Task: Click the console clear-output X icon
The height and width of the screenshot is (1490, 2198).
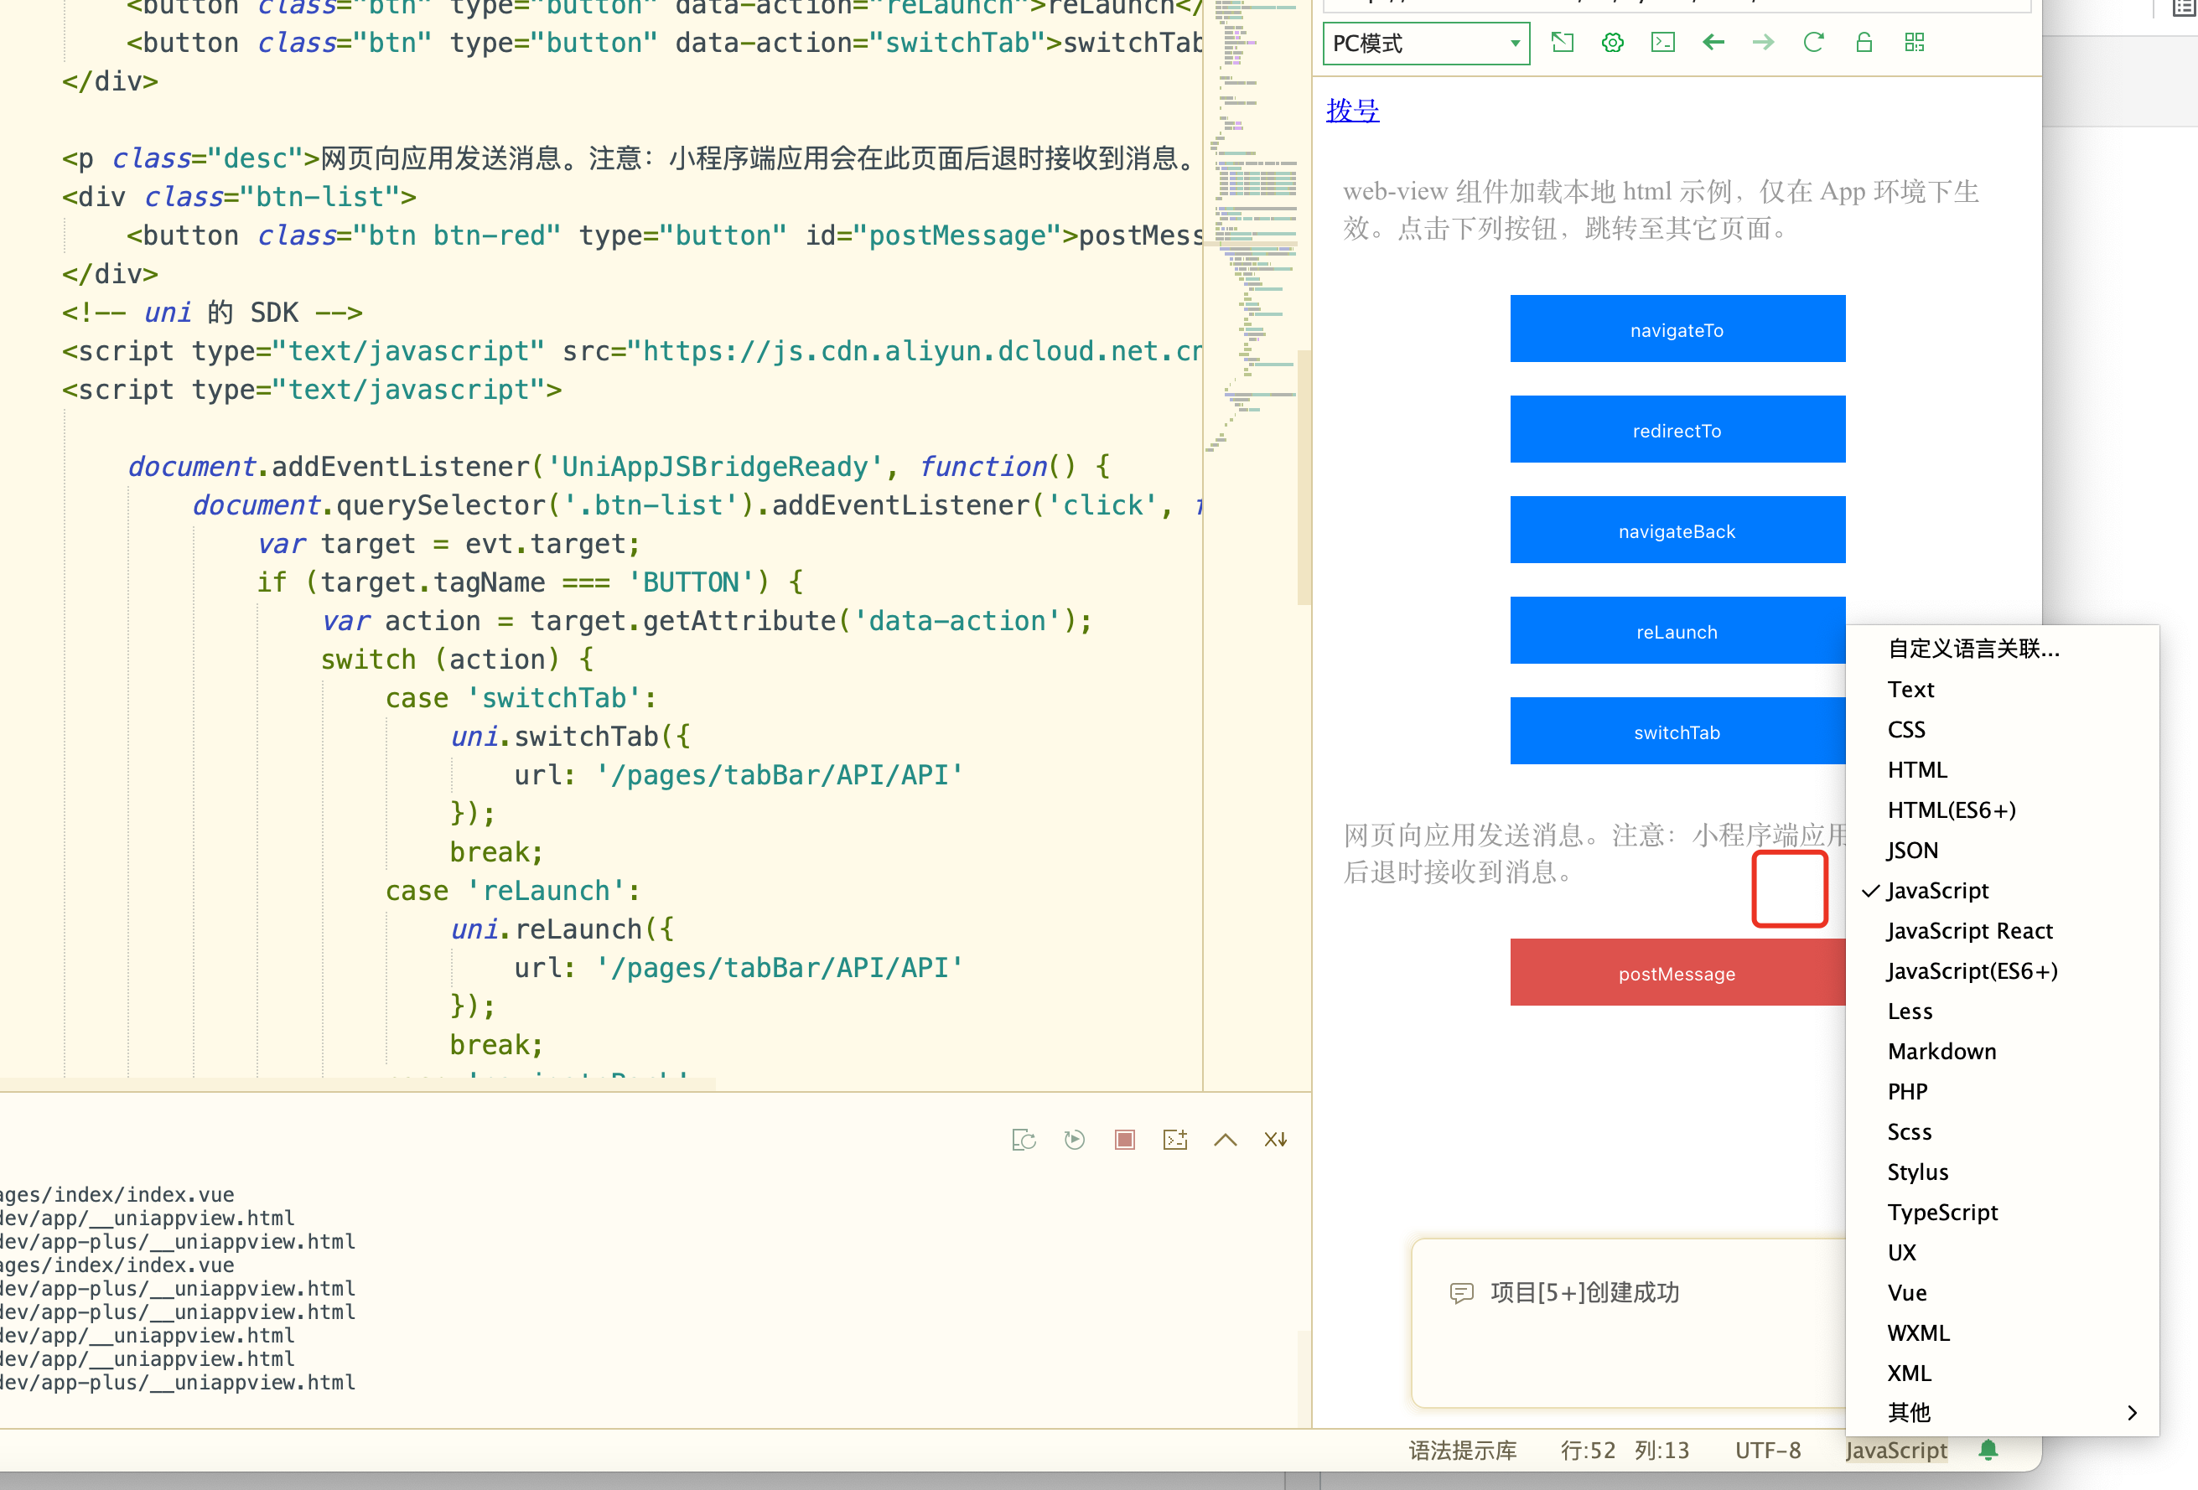Action: coord(1275,1139)
